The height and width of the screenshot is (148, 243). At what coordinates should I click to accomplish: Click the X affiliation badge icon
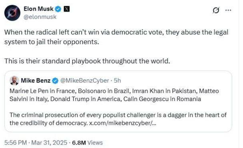(67, 9)
